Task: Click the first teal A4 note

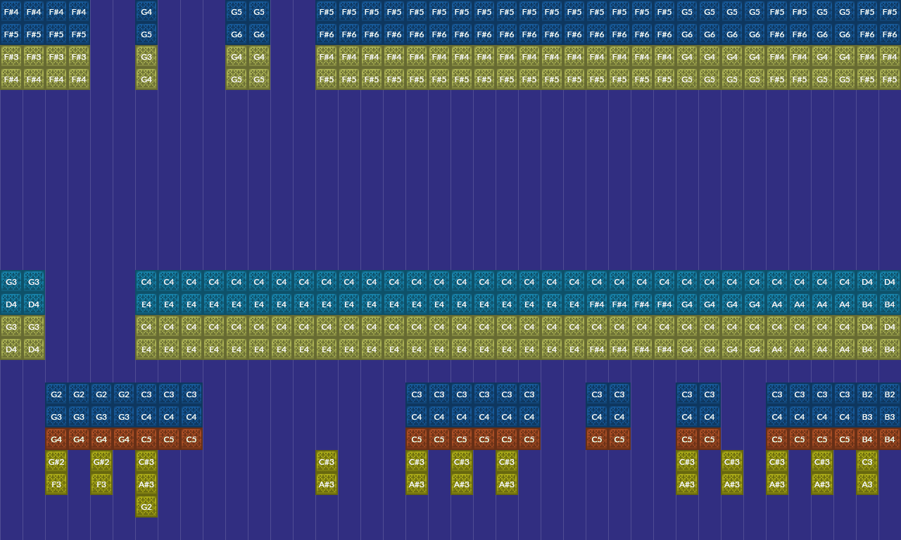Action: (x=777, y=304)
